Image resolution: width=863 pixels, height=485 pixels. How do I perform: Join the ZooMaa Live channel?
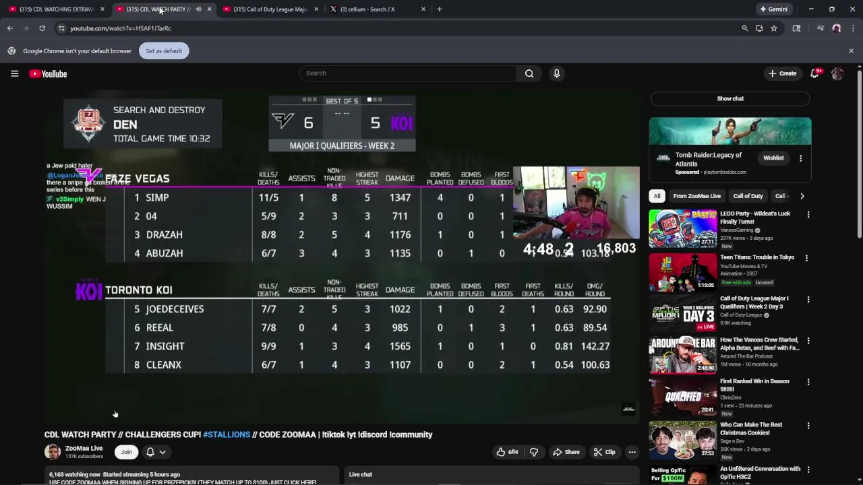(x=126, y=452)
